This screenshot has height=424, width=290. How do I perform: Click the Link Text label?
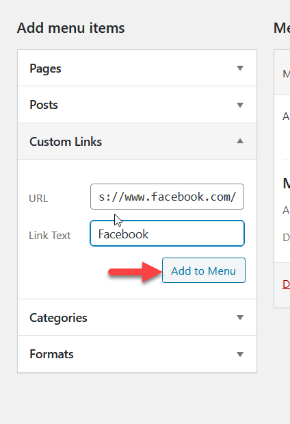coord(50,236)
